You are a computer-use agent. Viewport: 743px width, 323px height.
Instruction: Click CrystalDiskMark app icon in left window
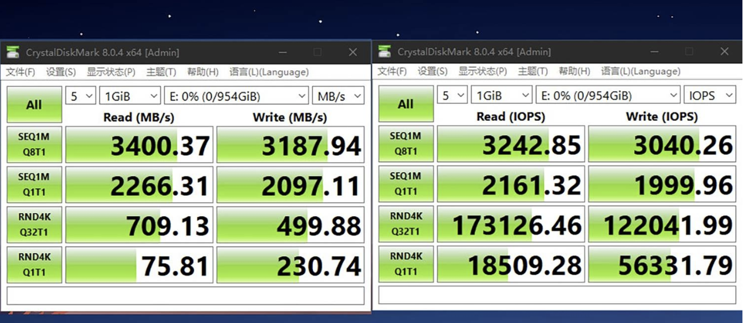(12, 52)
